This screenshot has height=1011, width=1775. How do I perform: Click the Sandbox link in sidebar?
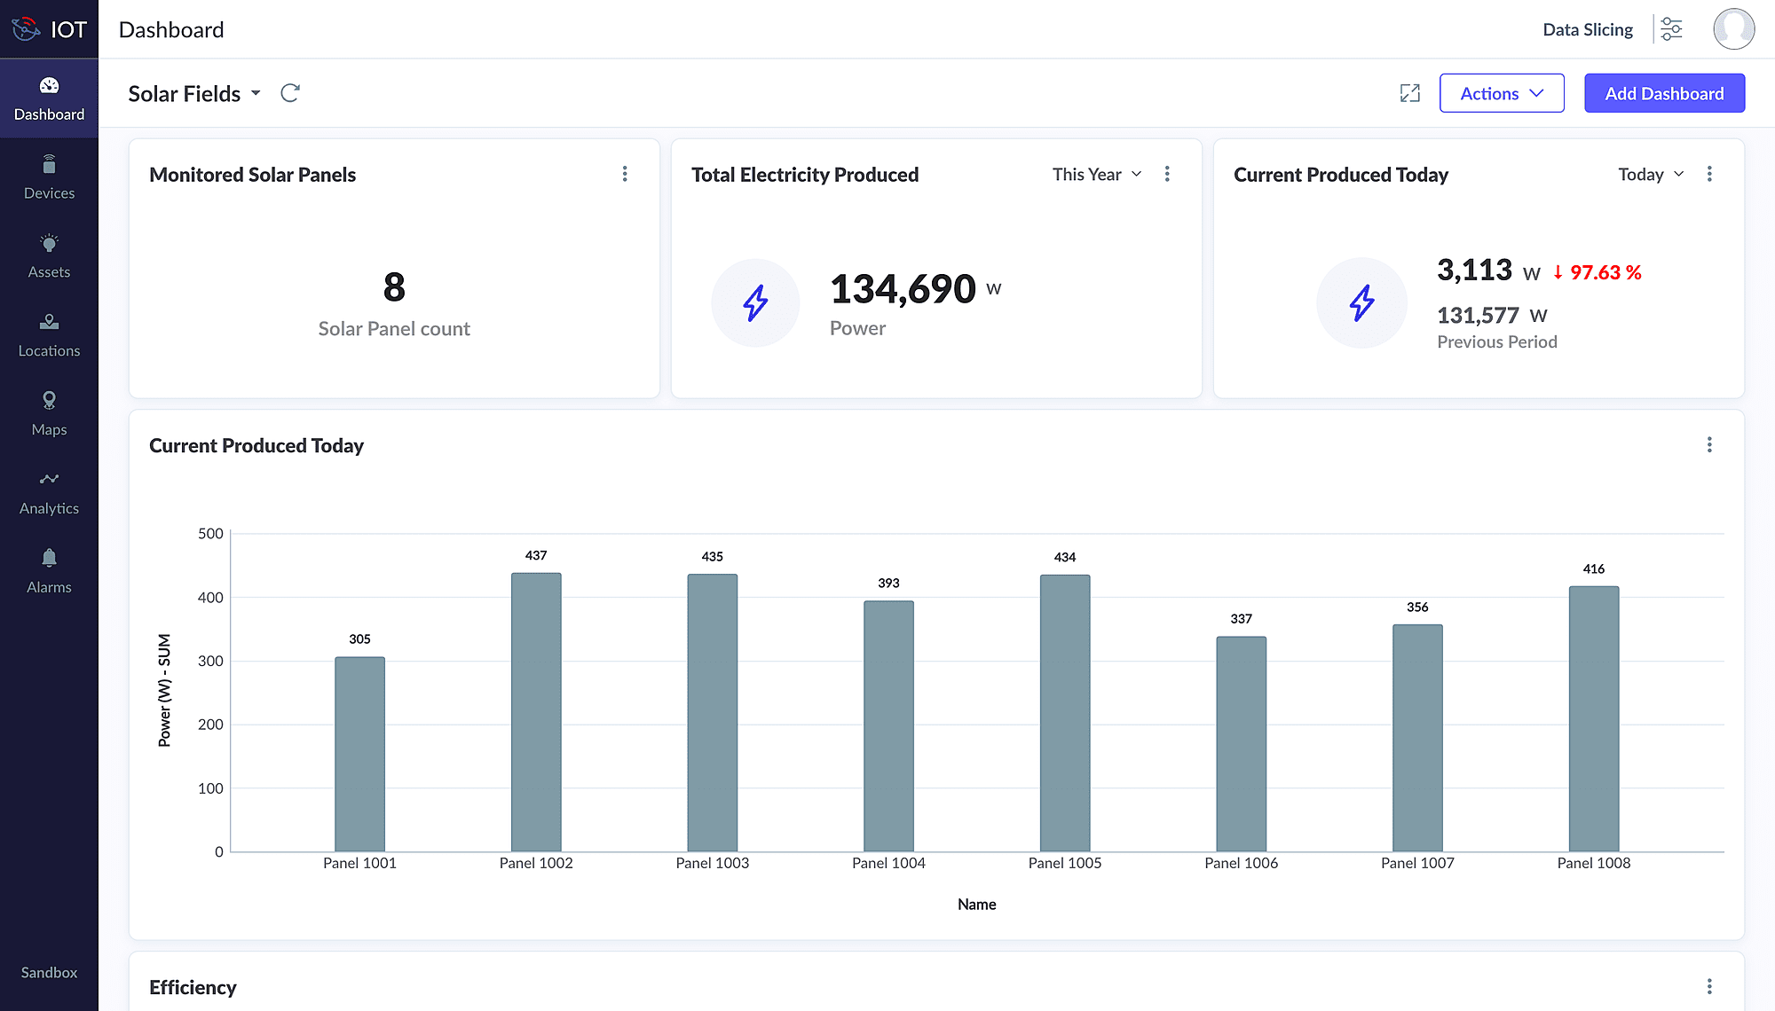(x=49, y=972)
